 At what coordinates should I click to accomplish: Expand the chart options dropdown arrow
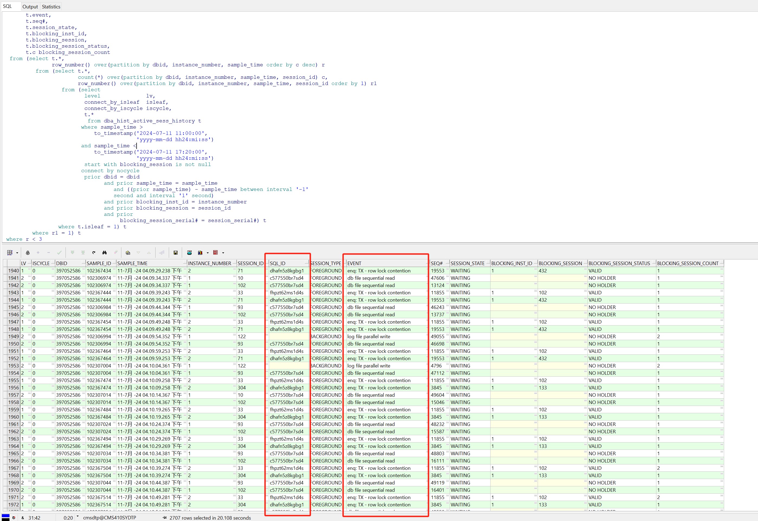coord(208,253)
